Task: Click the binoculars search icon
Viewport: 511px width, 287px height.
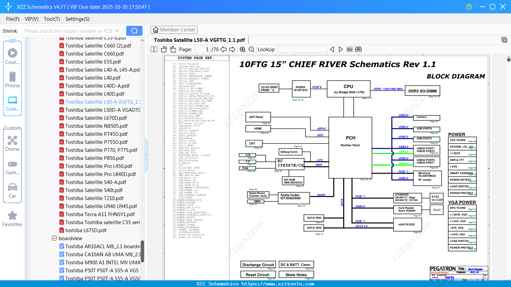Action: (x=358, y=50)
